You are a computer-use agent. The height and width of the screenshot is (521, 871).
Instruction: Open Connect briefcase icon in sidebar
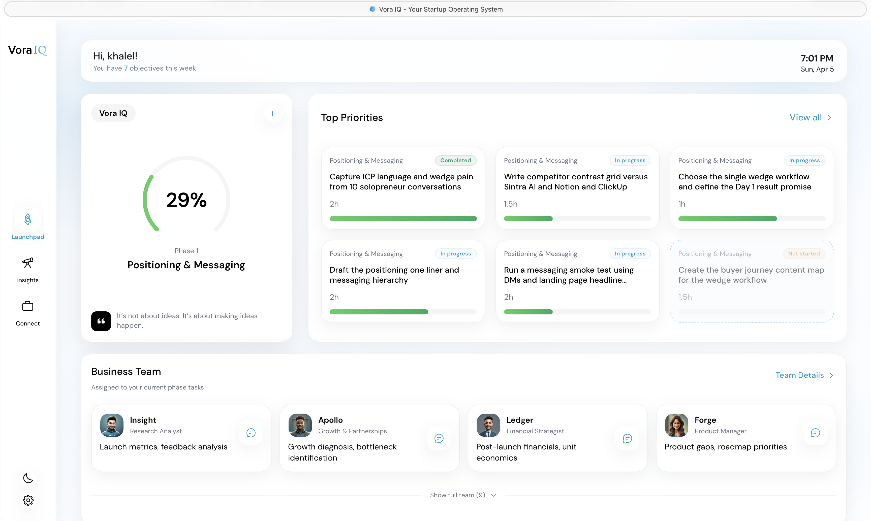(28, 306)
